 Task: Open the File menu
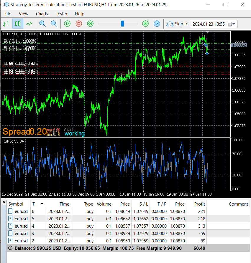point(8,14)
